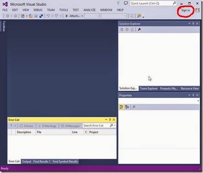Click the wrench Properties icon in Solution Explorer
The image size is (203, 173).
point(139,29)
